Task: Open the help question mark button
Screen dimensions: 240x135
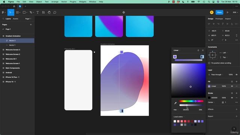Action: (x=234, y=129)
